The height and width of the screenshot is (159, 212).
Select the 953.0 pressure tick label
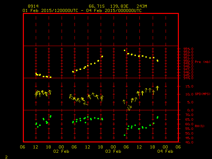click(188, 52)
